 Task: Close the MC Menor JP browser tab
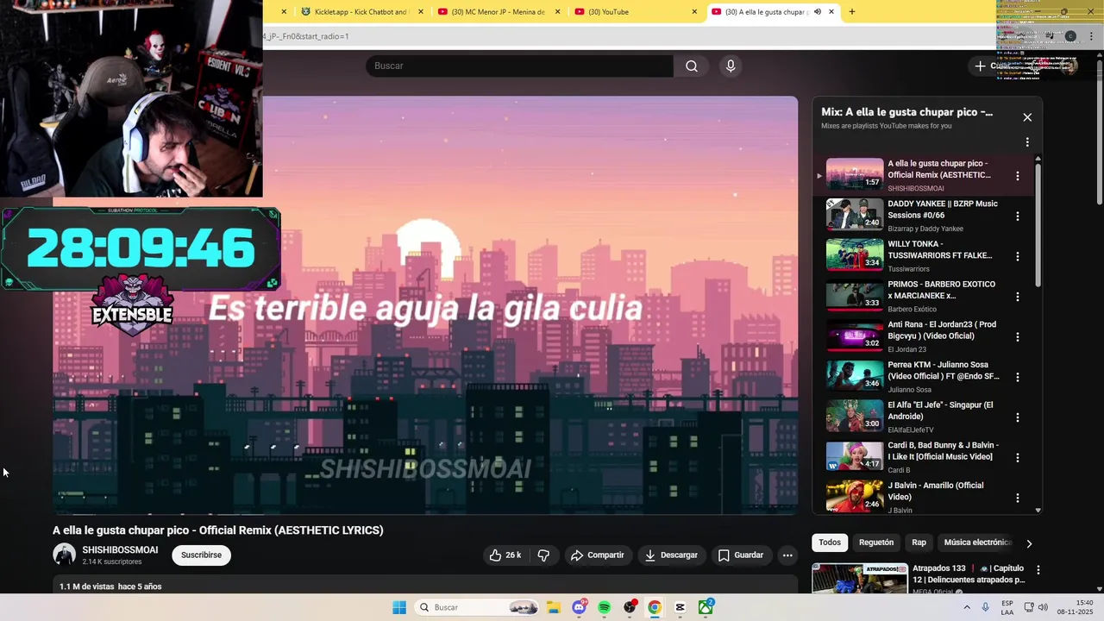tap(558, 12)
